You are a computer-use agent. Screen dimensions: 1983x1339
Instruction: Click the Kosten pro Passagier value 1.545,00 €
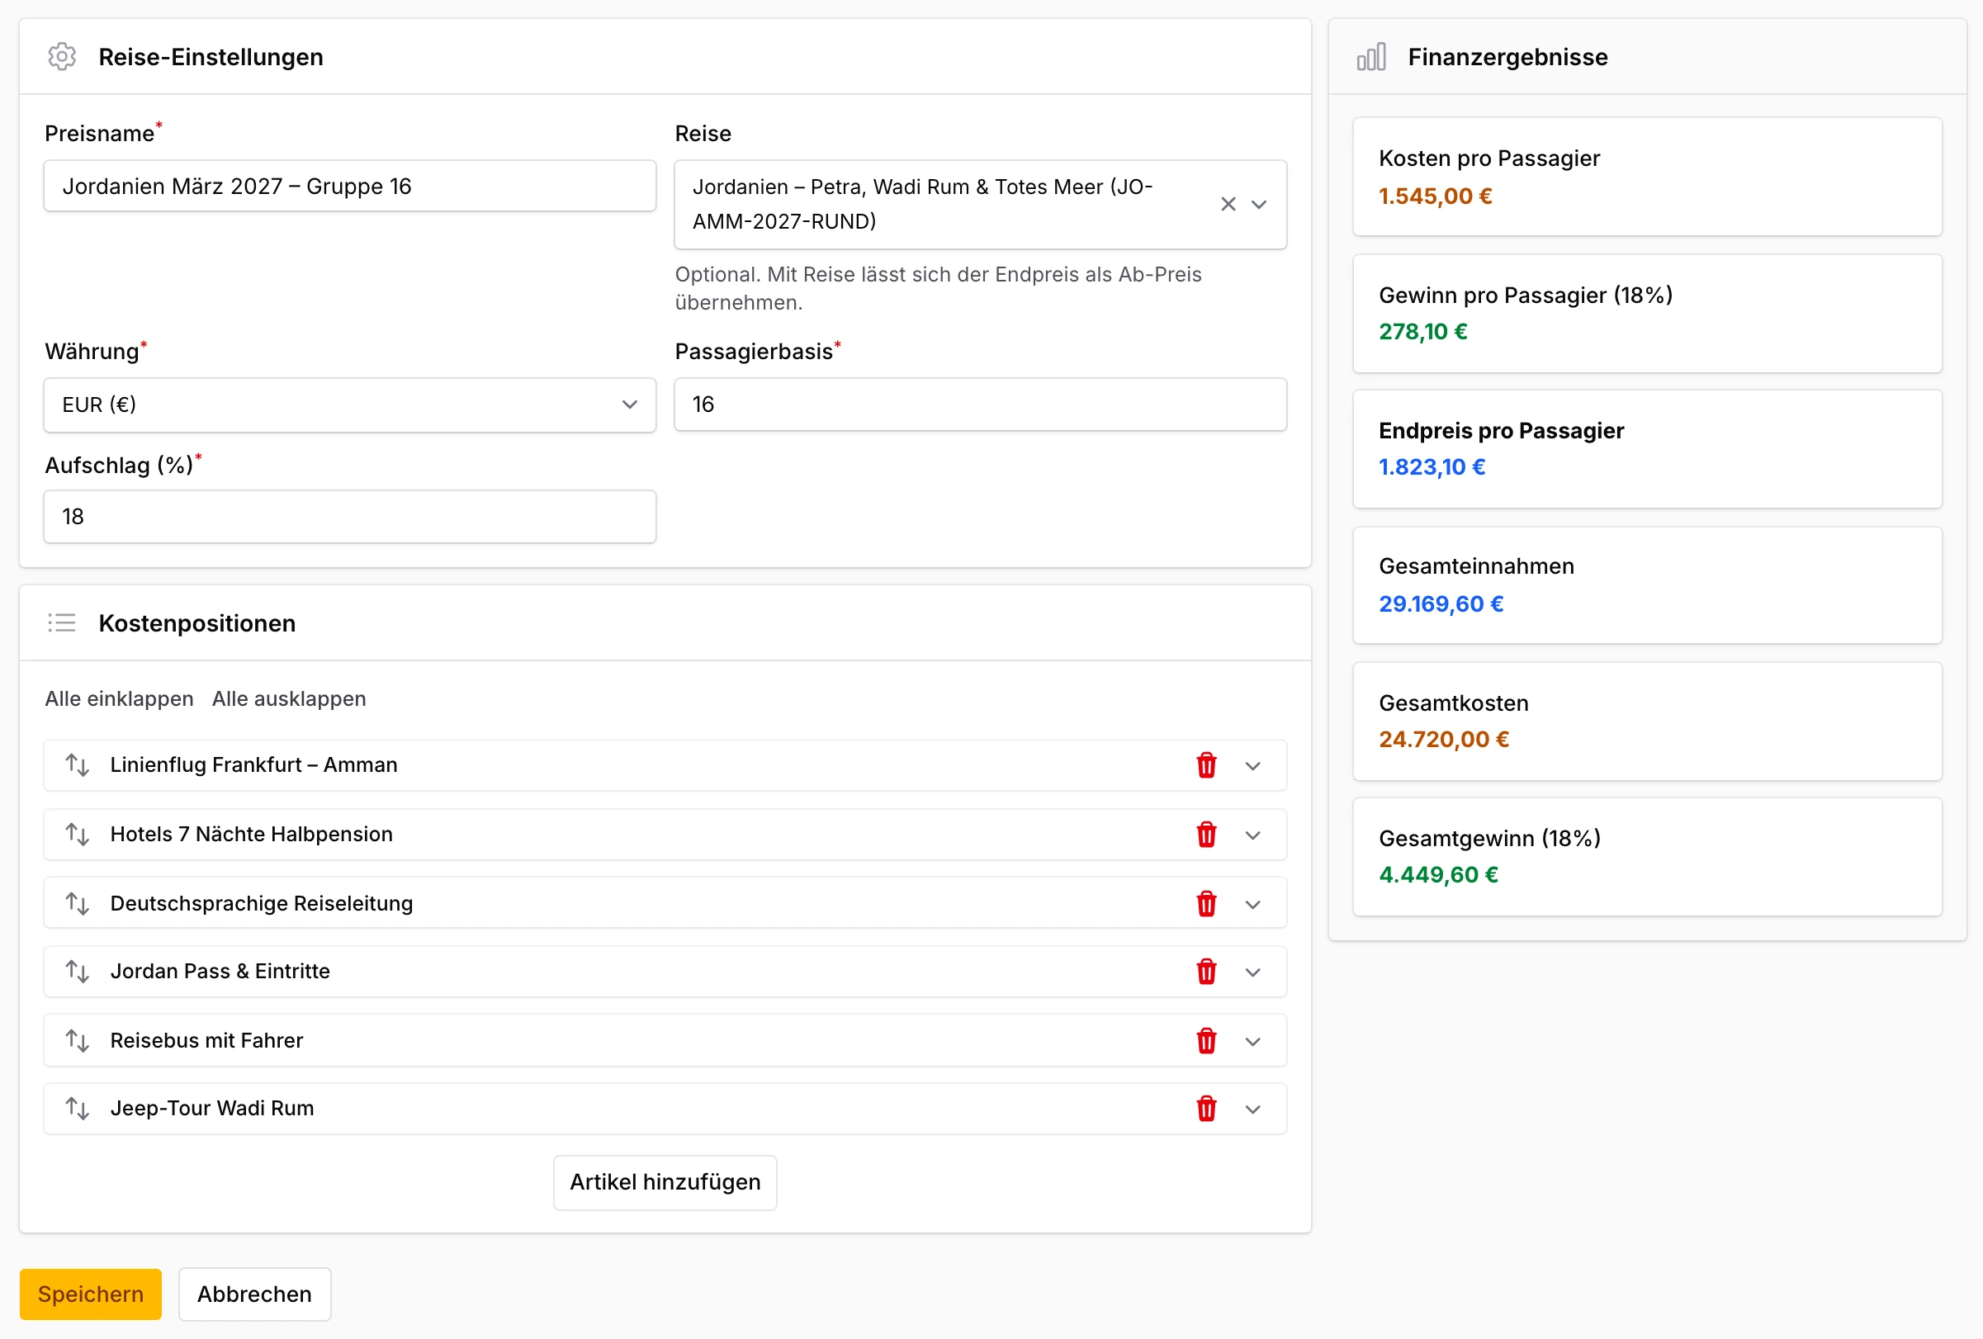pos(1435,196)
